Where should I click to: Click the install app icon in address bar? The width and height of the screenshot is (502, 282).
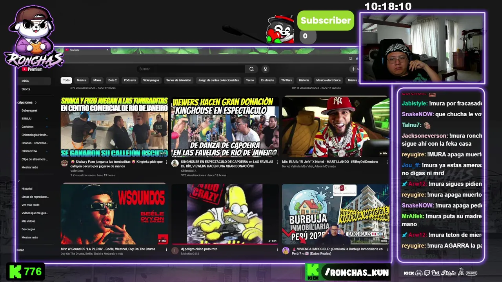351,58
